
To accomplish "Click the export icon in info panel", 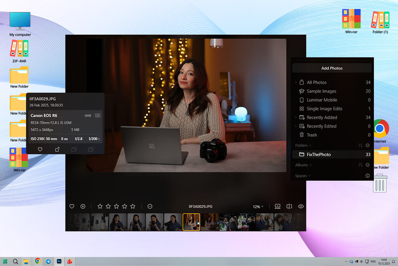I will [58, 149].
